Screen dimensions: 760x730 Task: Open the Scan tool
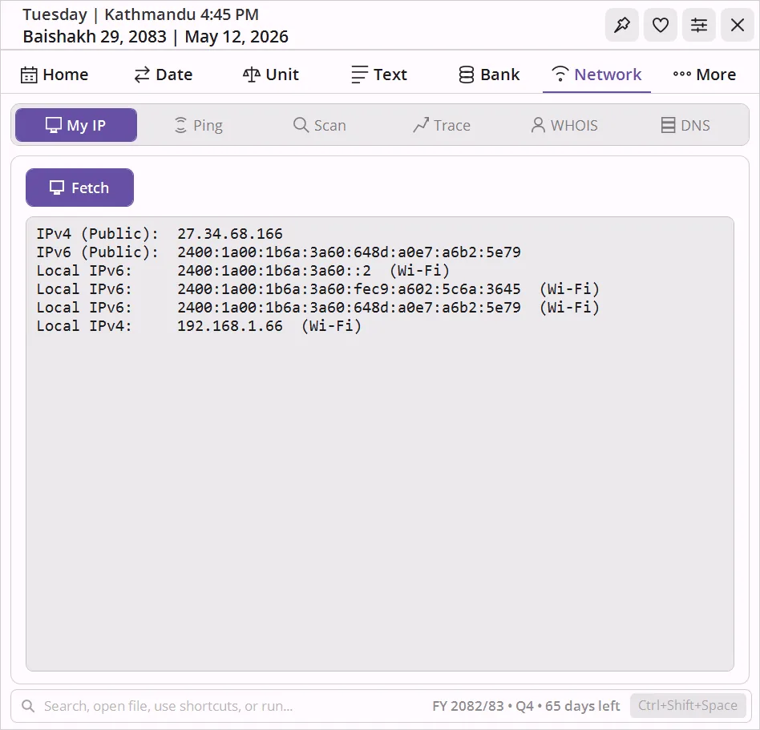tap(319, 125)
